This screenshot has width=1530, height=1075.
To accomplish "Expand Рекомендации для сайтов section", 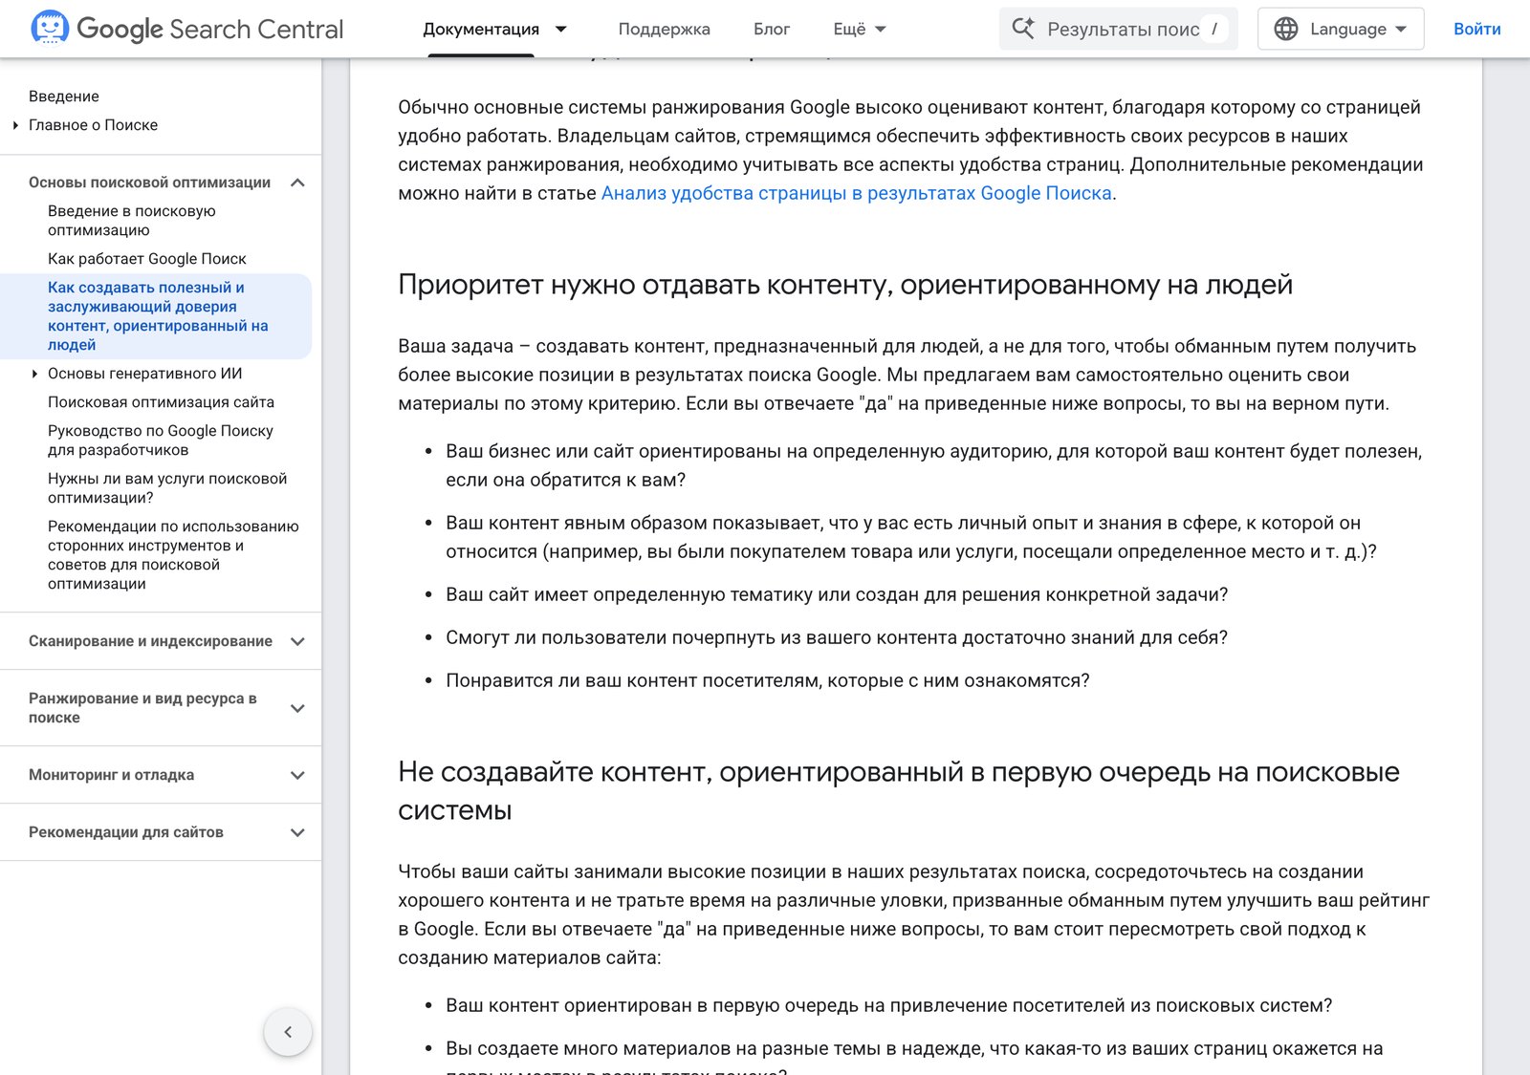I will click(297, 832).
